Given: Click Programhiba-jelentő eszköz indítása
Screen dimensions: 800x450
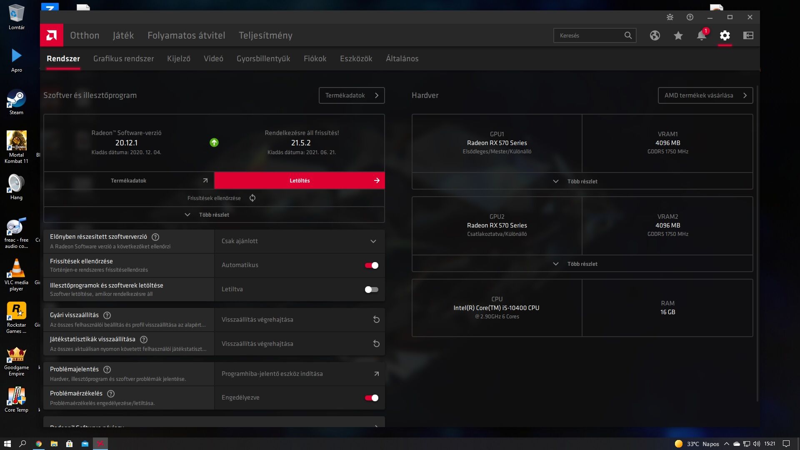Looking at the screenshot, I should (x=299, y=374).
